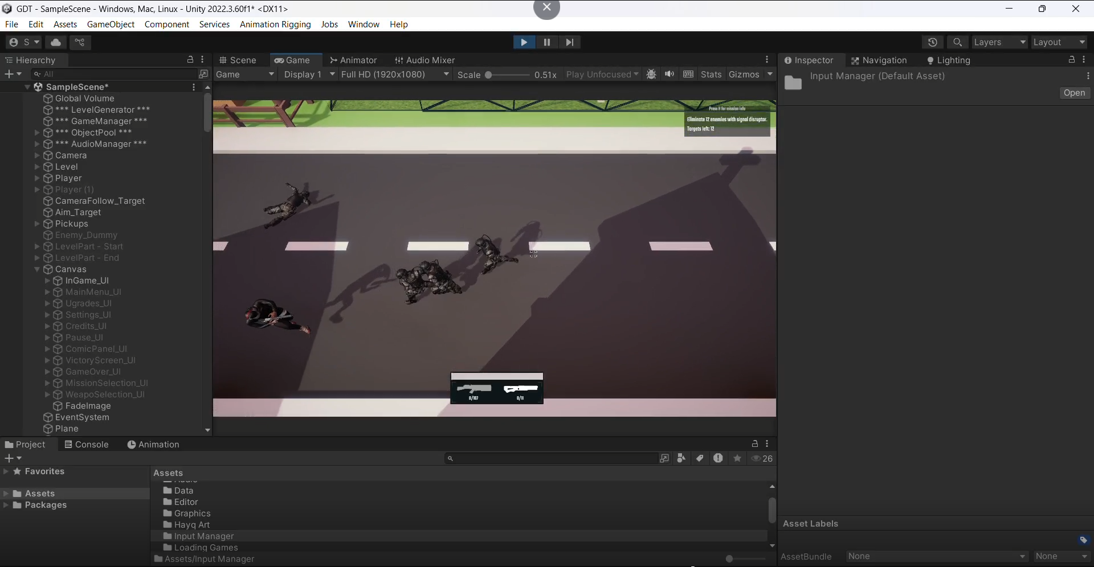Expand the Camera object
Screen dimensions: 1094x567
[37, 155]
